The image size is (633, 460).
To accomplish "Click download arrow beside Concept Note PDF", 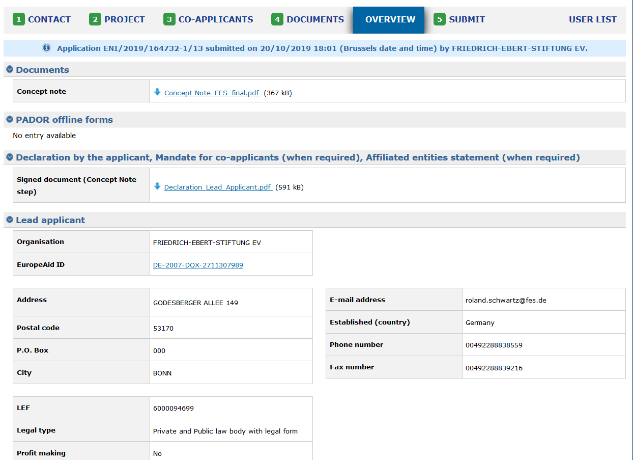I will coord(157,92).
